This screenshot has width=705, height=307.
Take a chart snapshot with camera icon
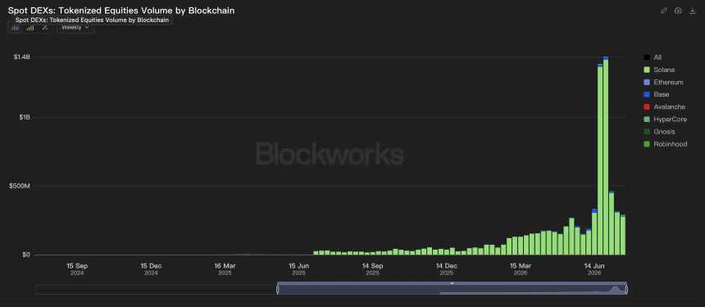pos(678,11)
